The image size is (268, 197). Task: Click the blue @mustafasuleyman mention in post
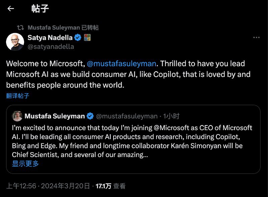(121, 64)
